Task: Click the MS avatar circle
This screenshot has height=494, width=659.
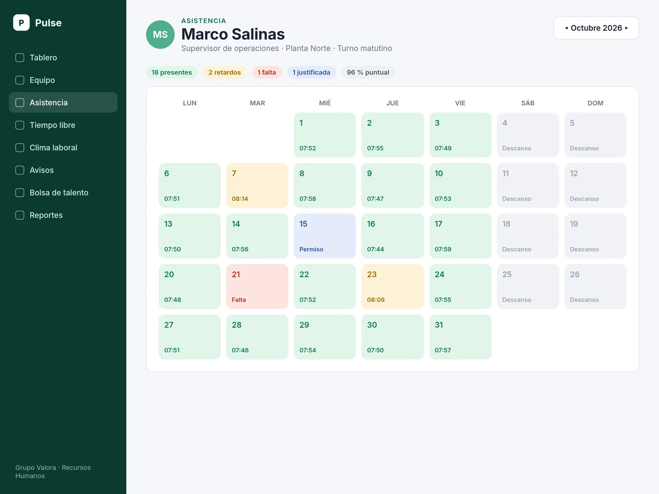Action: click(160, 35)
